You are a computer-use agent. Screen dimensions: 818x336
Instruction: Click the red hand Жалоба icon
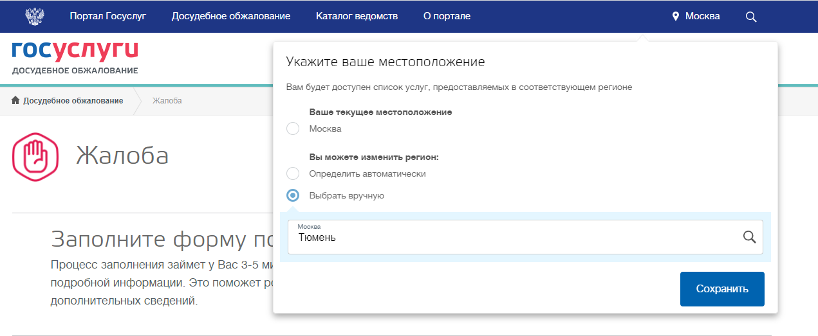pos(35,156)
